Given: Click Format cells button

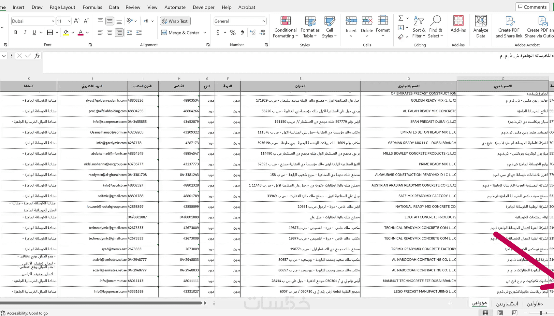Looking at the screenshot, I should click(x=383, y=27).
